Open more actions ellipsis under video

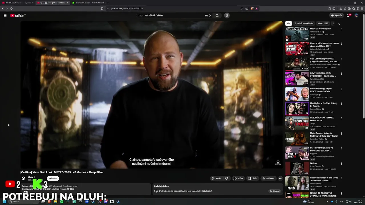coord(280,179)
